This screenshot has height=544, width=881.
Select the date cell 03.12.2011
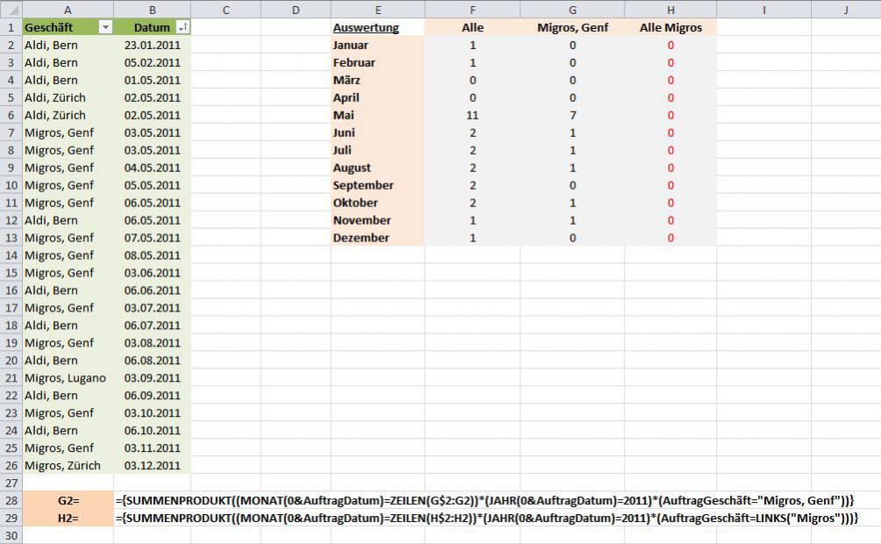tap(153, 465)
